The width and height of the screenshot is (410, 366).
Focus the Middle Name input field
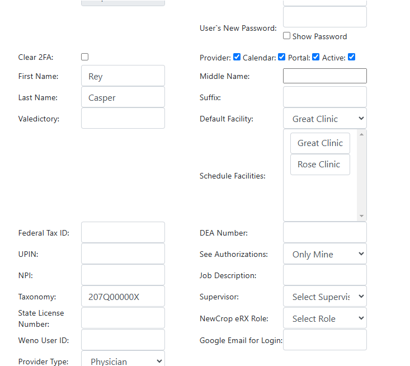point(325,76)
